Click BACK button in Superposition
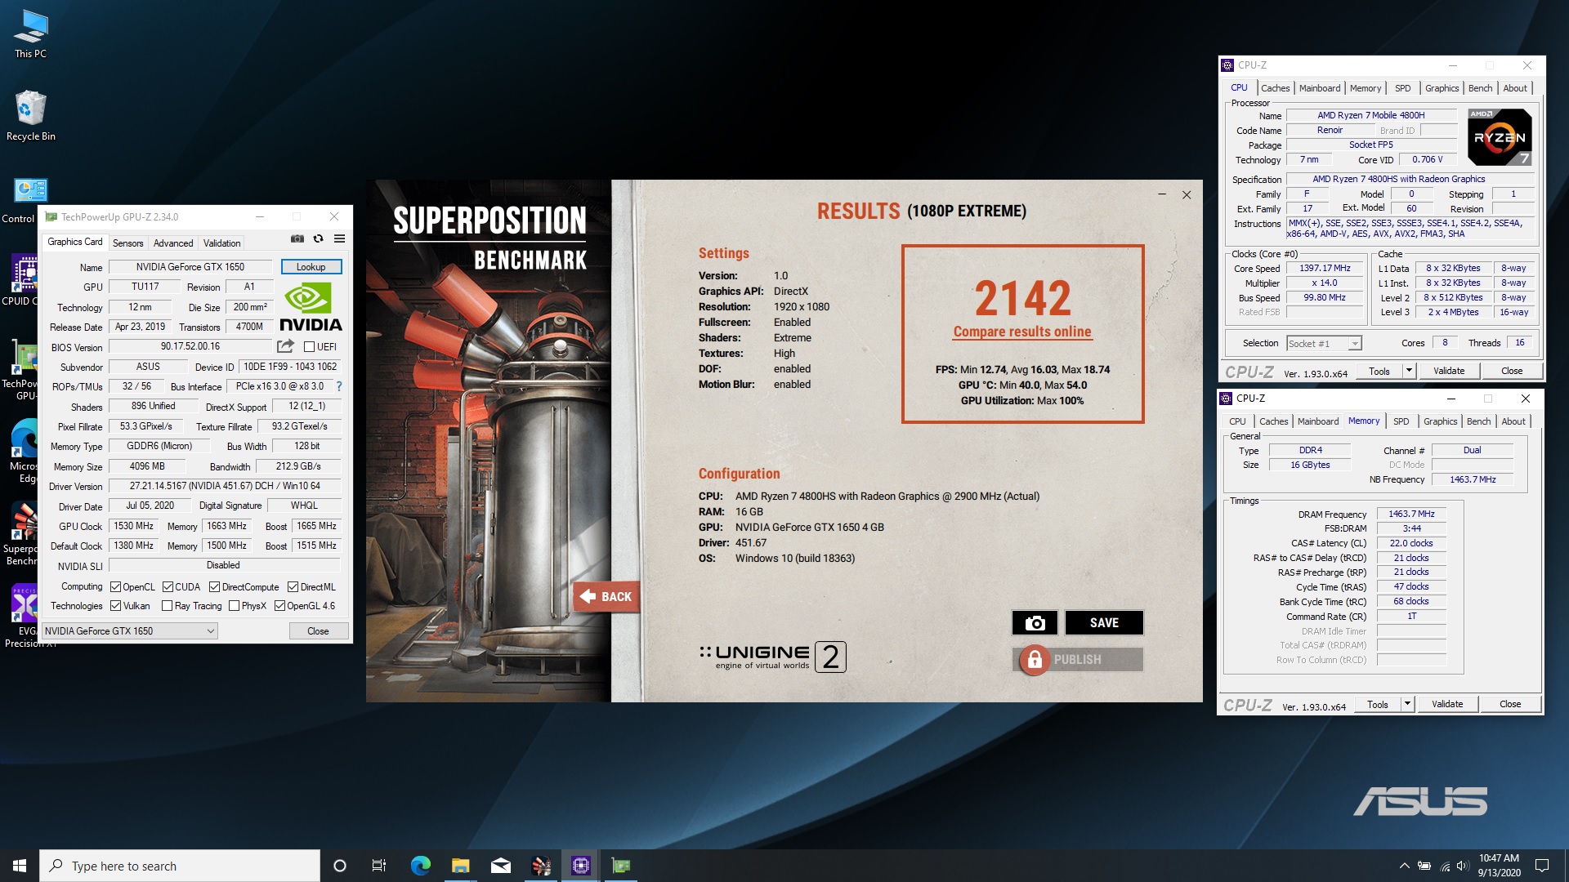This screenshot has width=1569, height=882. tap(606, 597)
